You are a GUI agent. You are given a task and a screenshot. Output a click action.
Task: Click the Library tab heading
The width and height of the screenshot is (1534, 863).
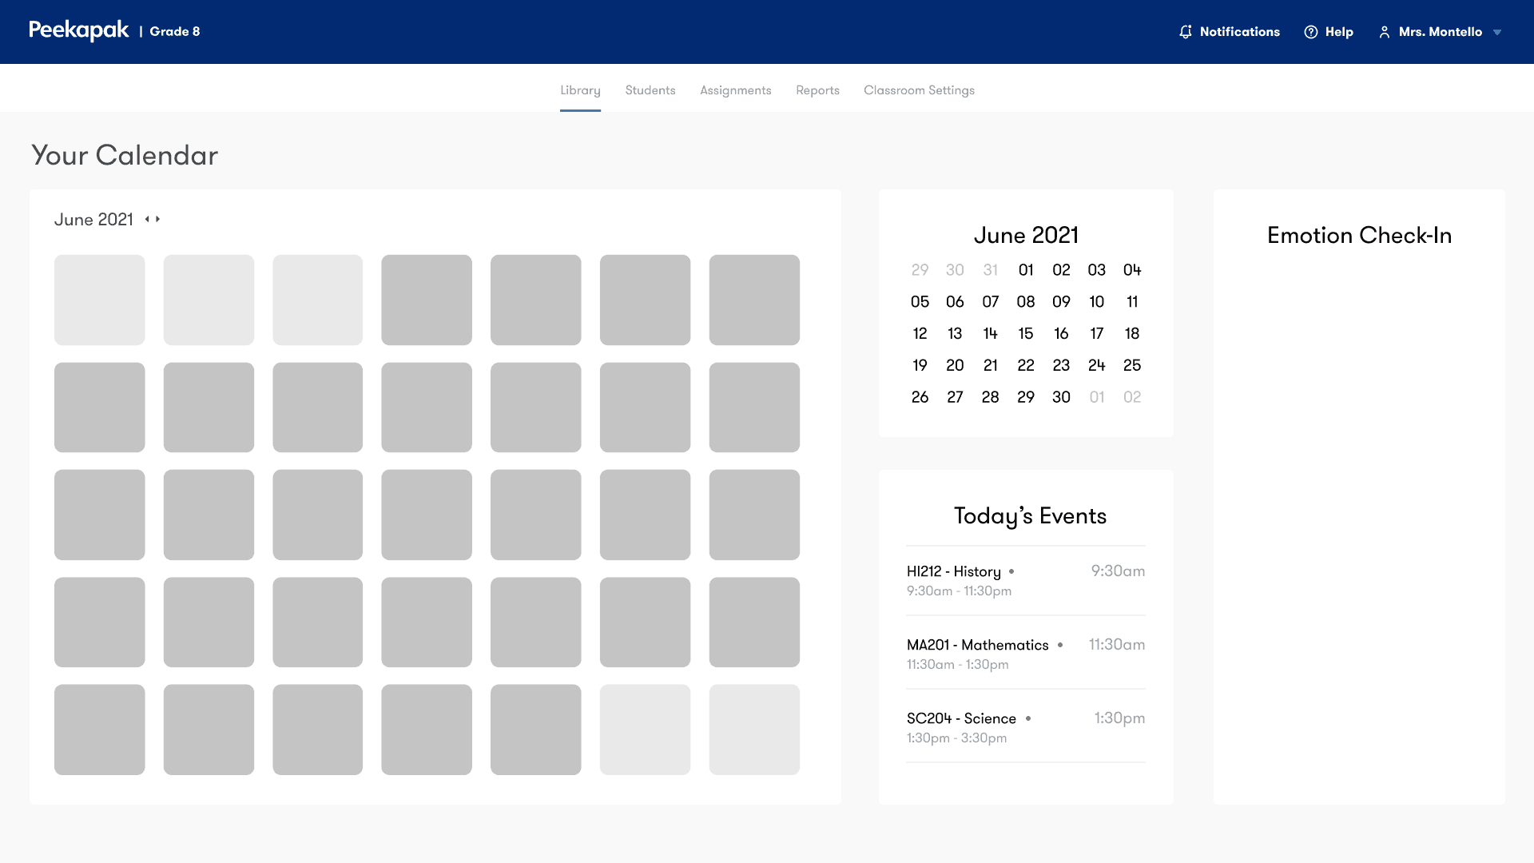point(580,90)
